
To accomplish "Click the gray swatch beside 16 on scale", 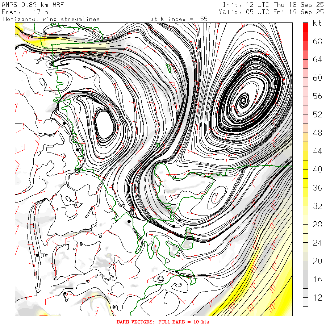I will 305,279.
